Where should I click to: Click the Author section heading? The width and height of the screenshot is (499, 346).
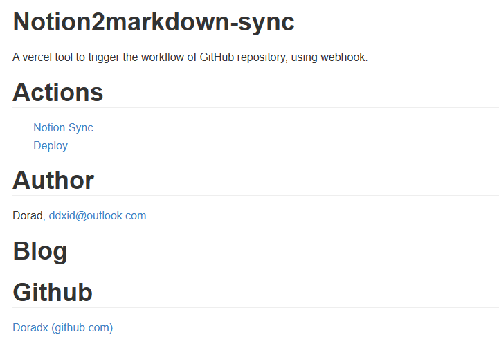pos(53,180)
